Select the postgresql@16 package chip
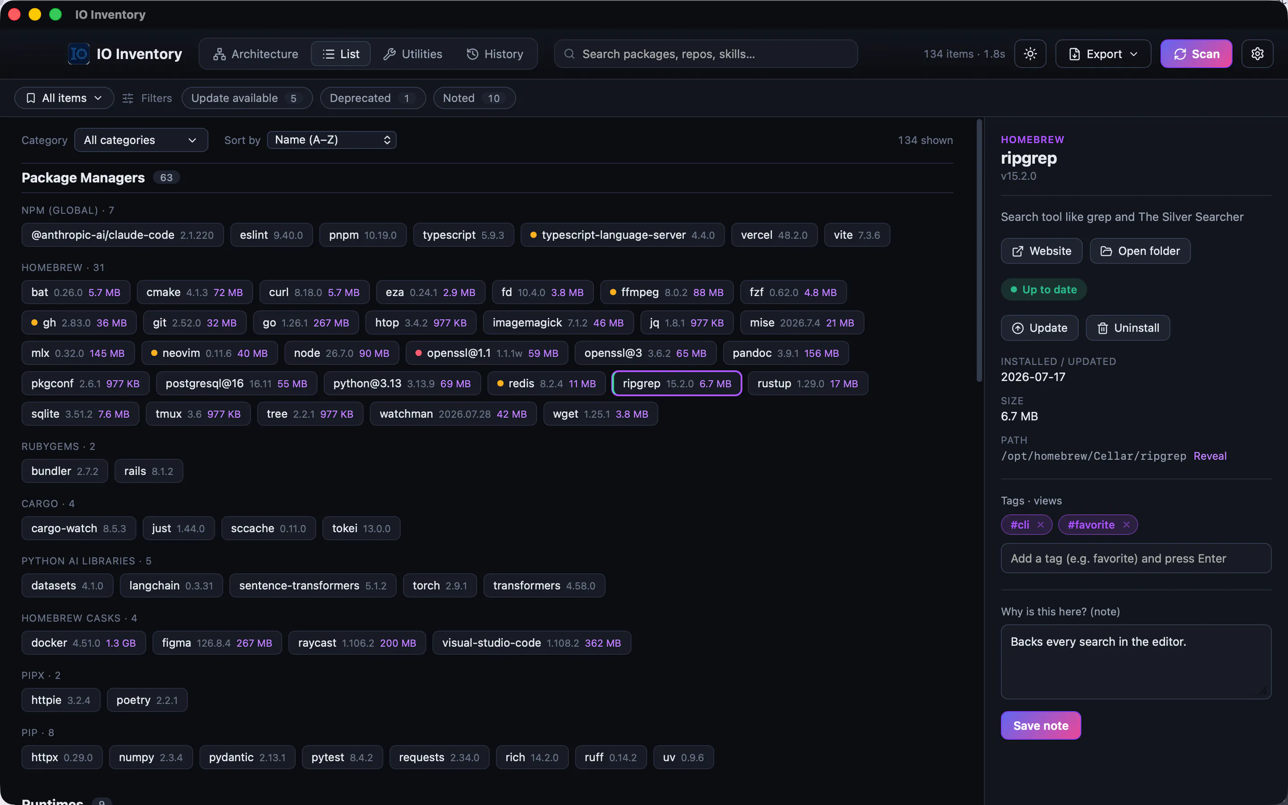The image size is (1288, 805). (236, 383)
